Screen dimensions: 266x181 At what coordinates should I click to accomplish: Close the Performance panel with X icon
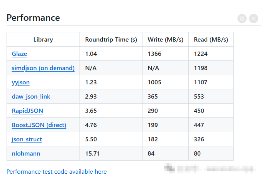(x=254, y=18)
